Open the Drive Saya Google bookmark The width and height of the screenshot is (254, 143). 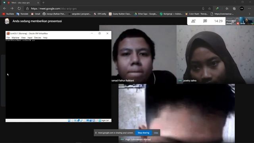point(146,14)
